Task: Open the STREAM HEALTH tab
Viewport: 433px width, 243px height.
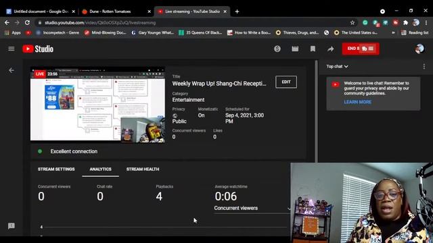Action: [x=143, y=169]
